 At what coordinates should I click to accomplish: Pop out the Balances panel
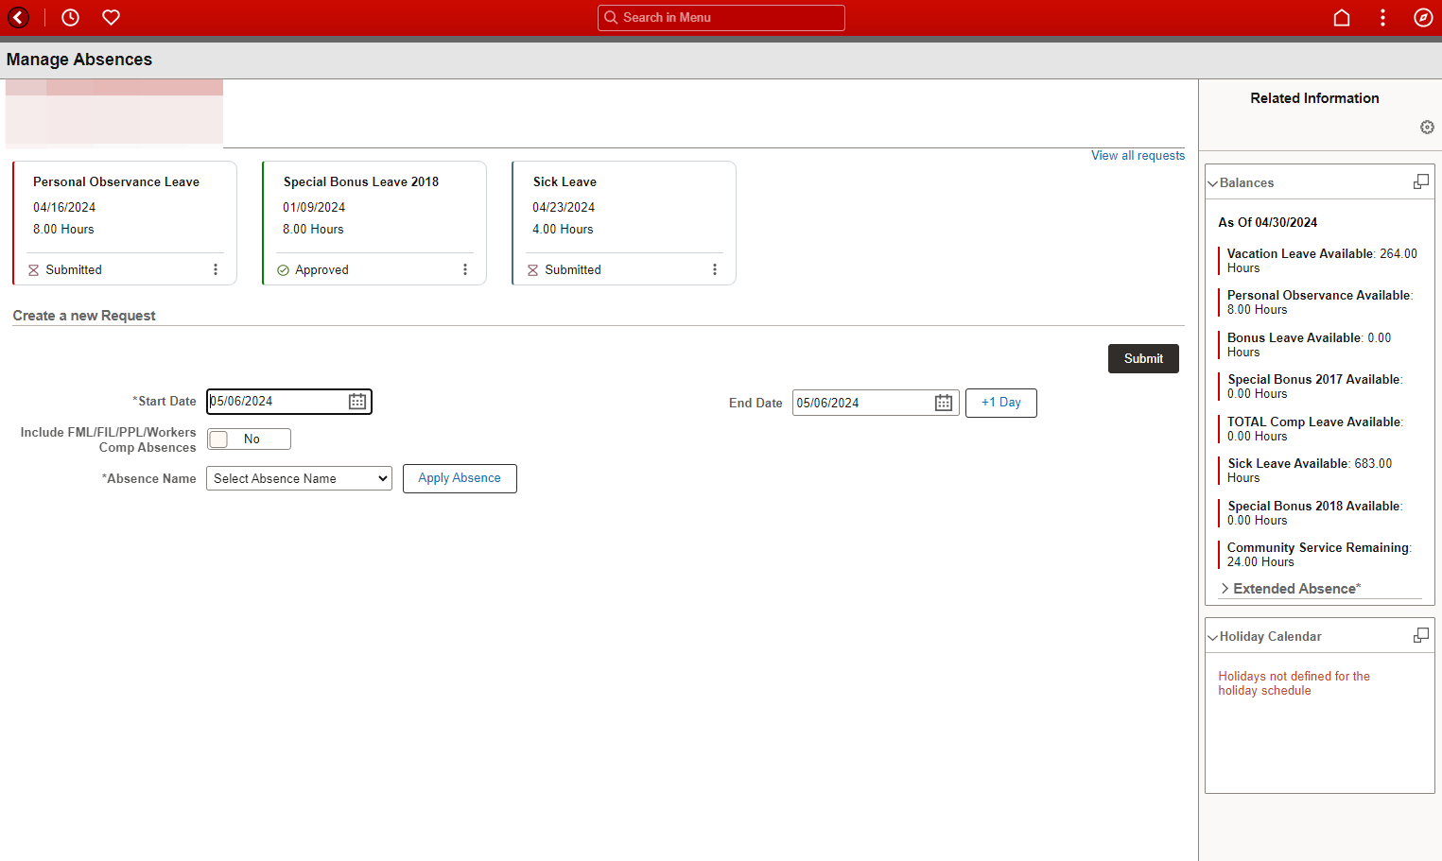[x=1420, y=181]
